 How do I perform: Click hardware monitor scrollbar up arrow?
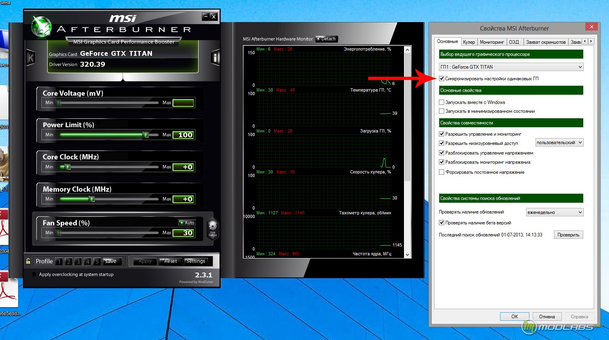(407, 50)
